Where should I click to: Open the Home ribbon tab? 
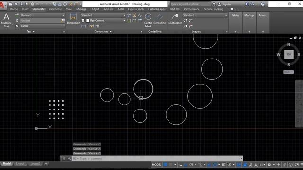[x=14, y=9]
